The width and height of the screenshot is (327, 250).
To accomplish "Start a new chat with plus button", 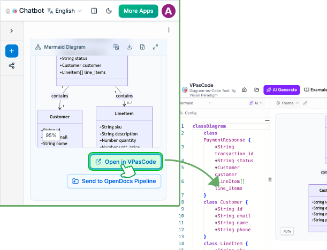I will (12, 51).
